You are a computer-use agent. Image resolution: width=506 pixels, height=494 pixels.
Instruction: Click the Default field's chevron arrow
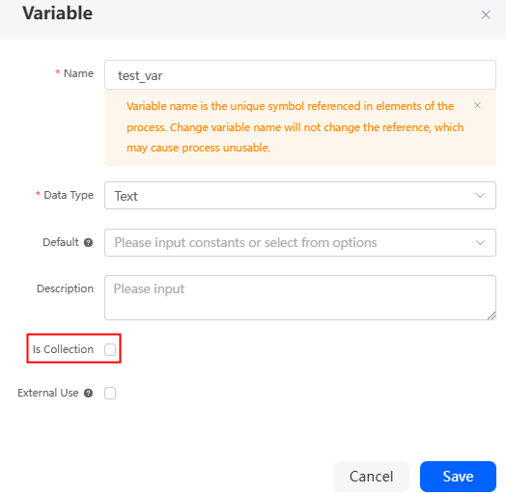(480, 243)
